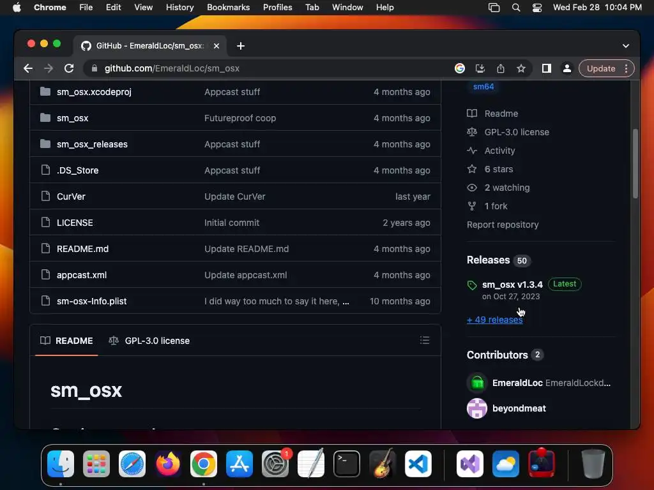Viewport: 654px width, 490px height.
Task: Open beyondmeat contributor profile
Action: 519,408
